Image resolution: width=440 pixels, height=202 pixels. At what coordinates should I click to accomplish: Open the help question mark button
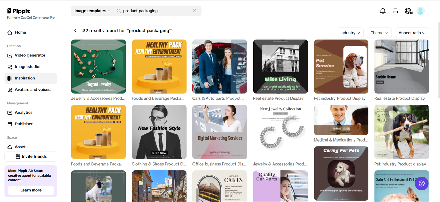tap(422, 184)
